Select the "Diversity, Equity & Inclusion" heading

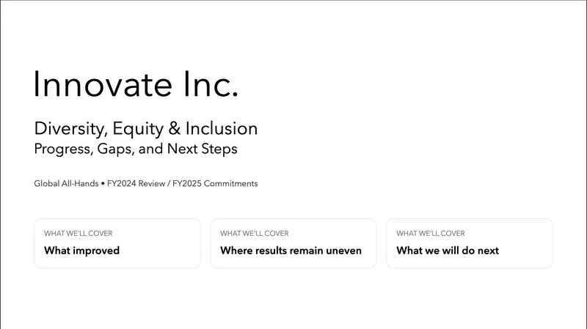pyautogui.click(x=146, y=129)
